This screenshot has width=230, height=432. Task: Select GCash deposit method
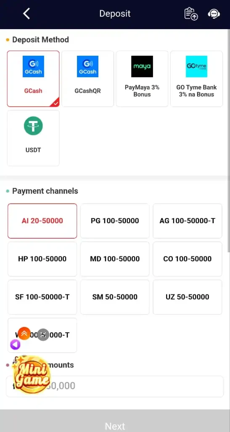tap(33, 79)
